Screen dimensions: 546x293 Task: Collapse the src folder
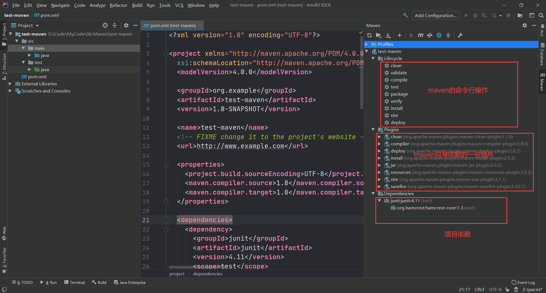click(17, 41)
